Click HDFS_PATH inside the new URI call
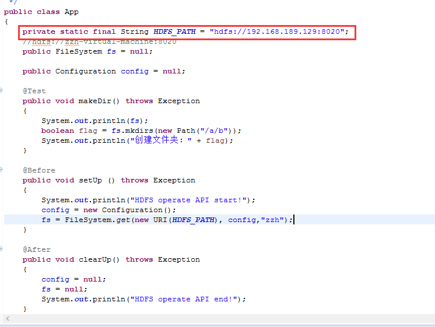The image size is (435, 327). pos(193,220)
